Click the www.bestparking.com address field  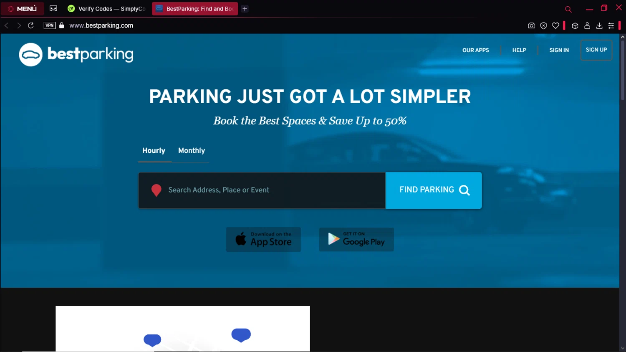(x=101, y=25)
